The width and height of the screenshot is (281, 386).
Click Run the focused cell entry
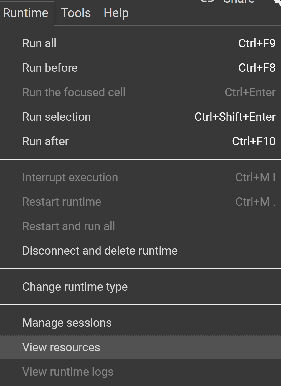[74, 92]
